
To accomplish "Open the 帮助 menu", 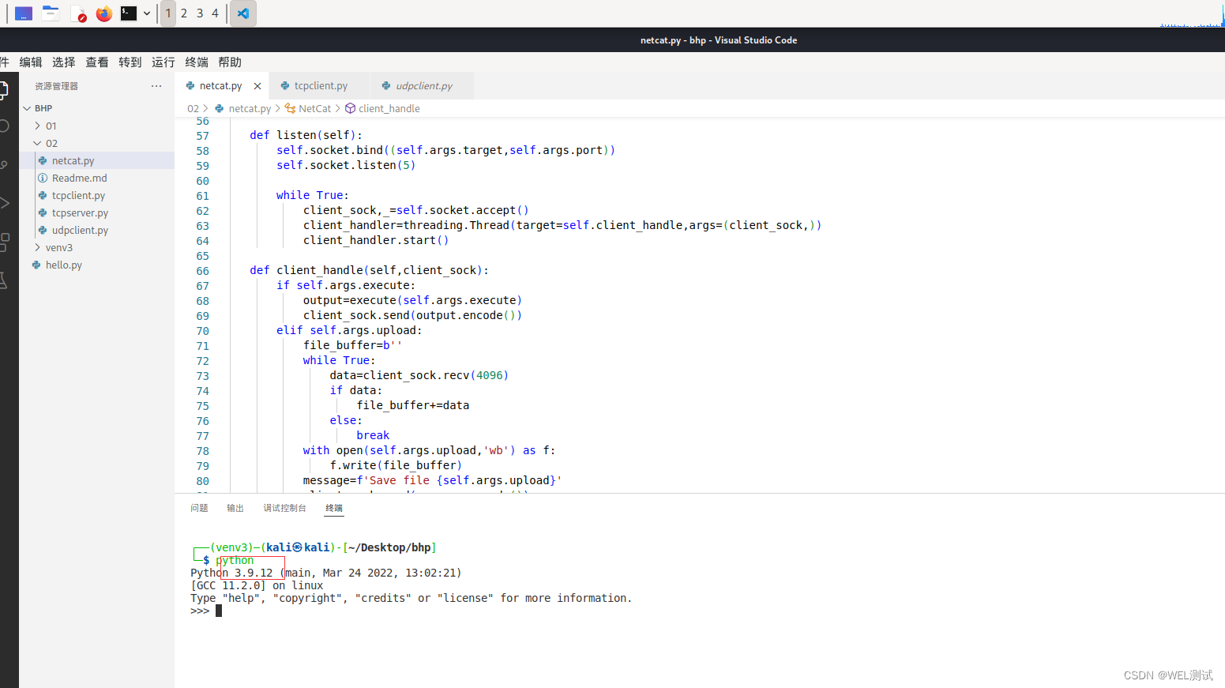I will coord(230,62).
